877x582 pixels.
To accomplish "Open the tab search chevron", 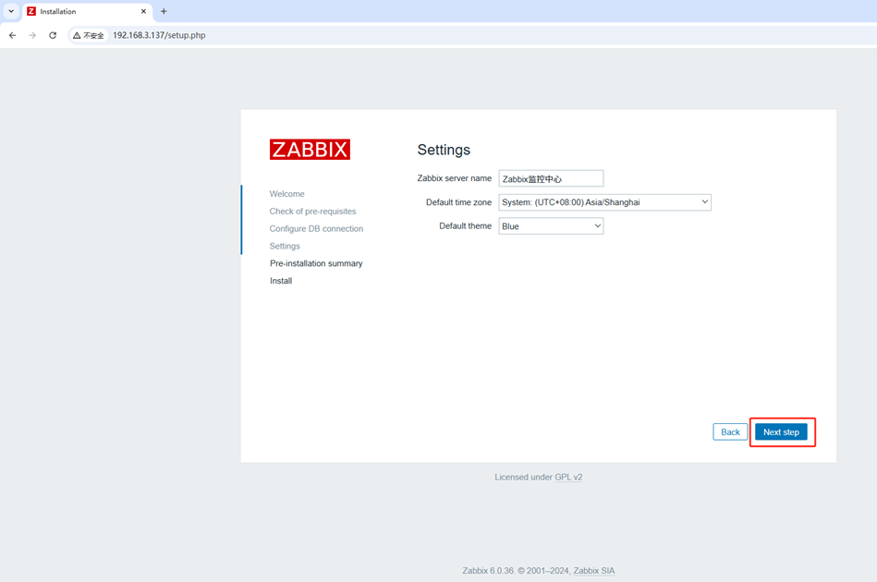I will pos(11,11).
